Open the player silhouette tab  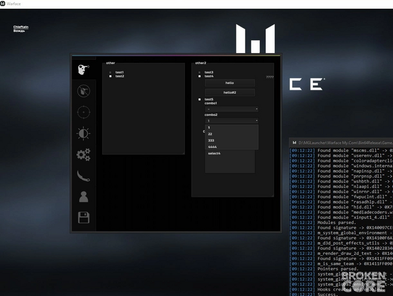83,197
